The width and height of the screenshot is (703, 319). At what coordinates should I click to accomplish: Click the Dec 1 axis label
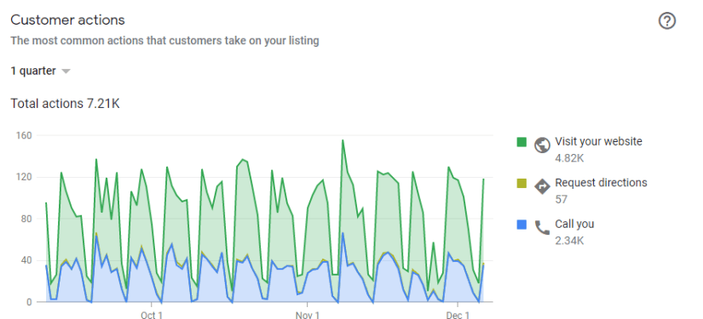pyautogui.click(x=458, y=315)
